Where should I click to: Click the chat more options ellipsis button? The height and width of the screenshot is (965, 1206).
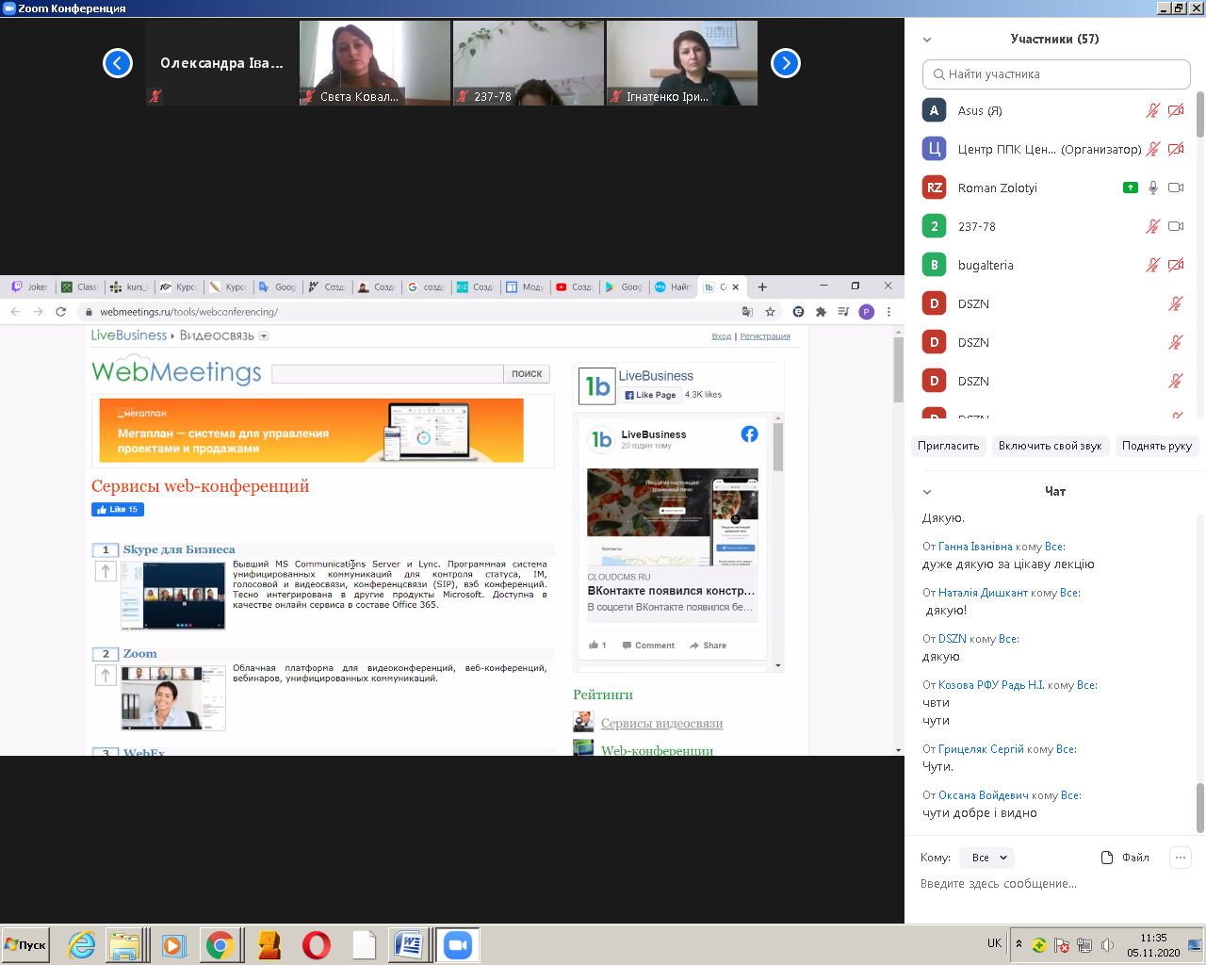[x=1180, y=857]
